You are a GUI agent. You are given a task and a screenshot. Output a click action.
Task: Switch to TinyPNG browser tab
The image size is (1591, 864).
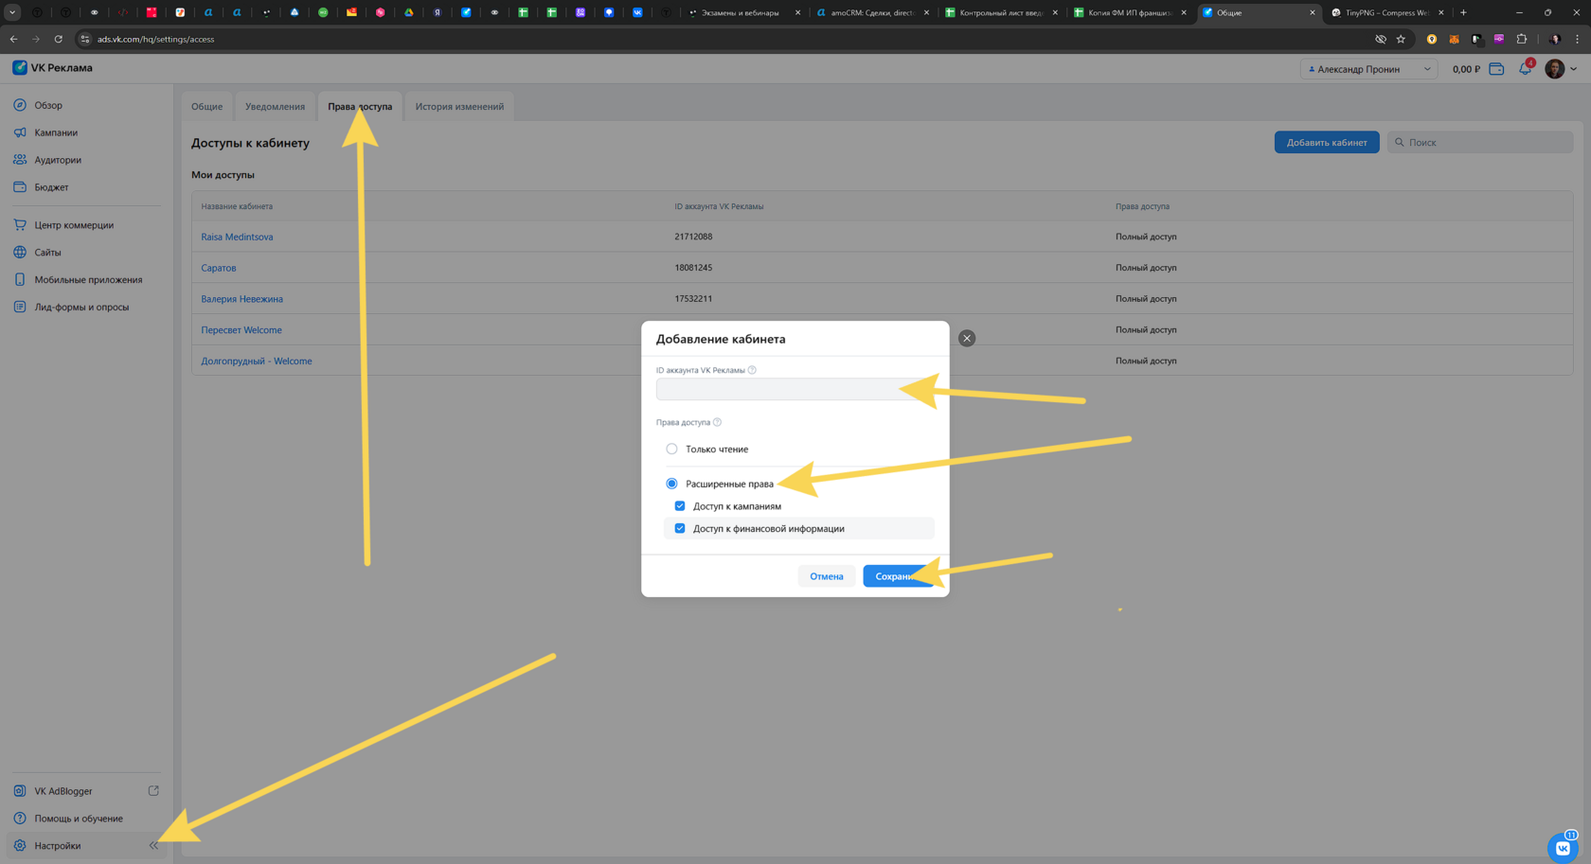tap(1386, 12)
